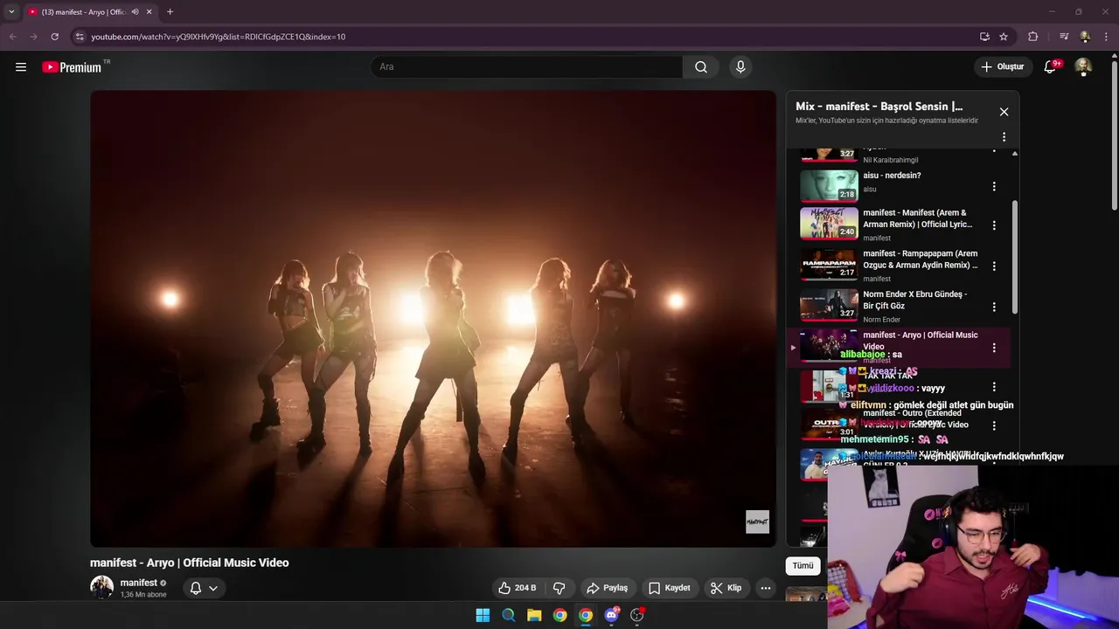Screen dimensions: 1119x629
Task: View site information icon in address bar
Action: pyautogui.click(x=80, y=37)
